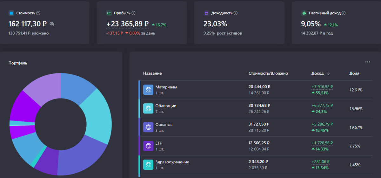Click the wallet icon beside Стоимость
Screen dimensions: 381x178
[11, 13]
